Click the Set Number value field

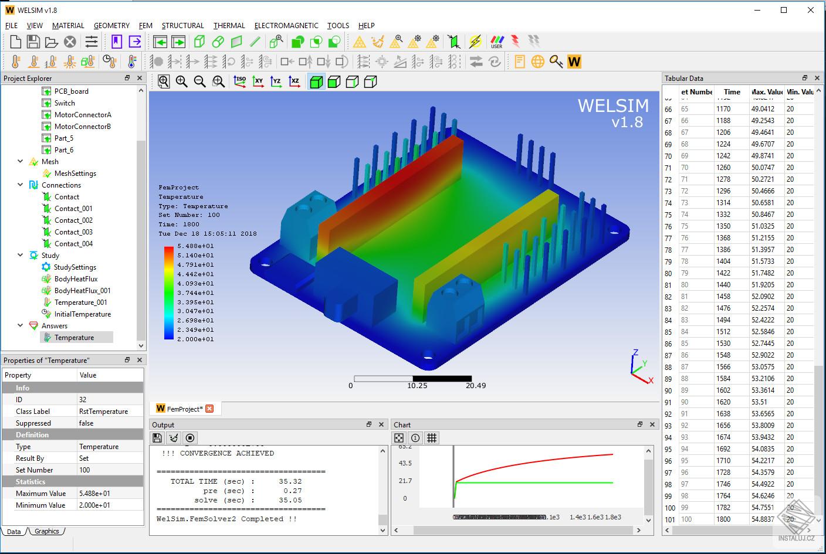coord(110,470)
